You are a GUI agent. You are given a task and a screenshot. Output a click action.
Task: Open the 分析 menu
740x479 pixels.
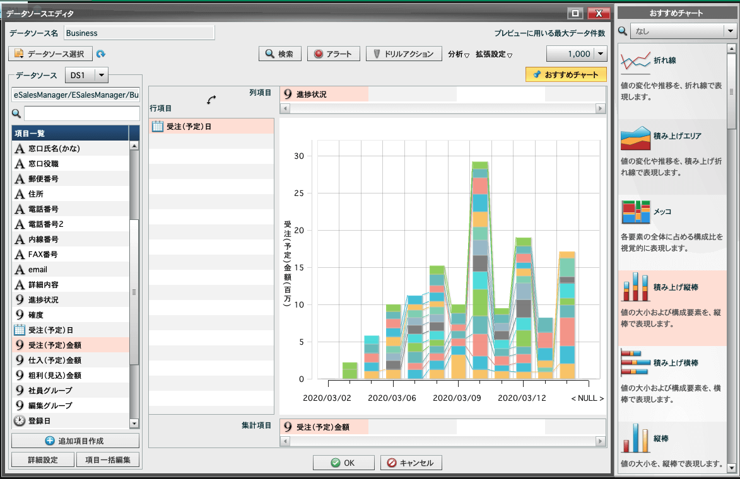(458, 54)
